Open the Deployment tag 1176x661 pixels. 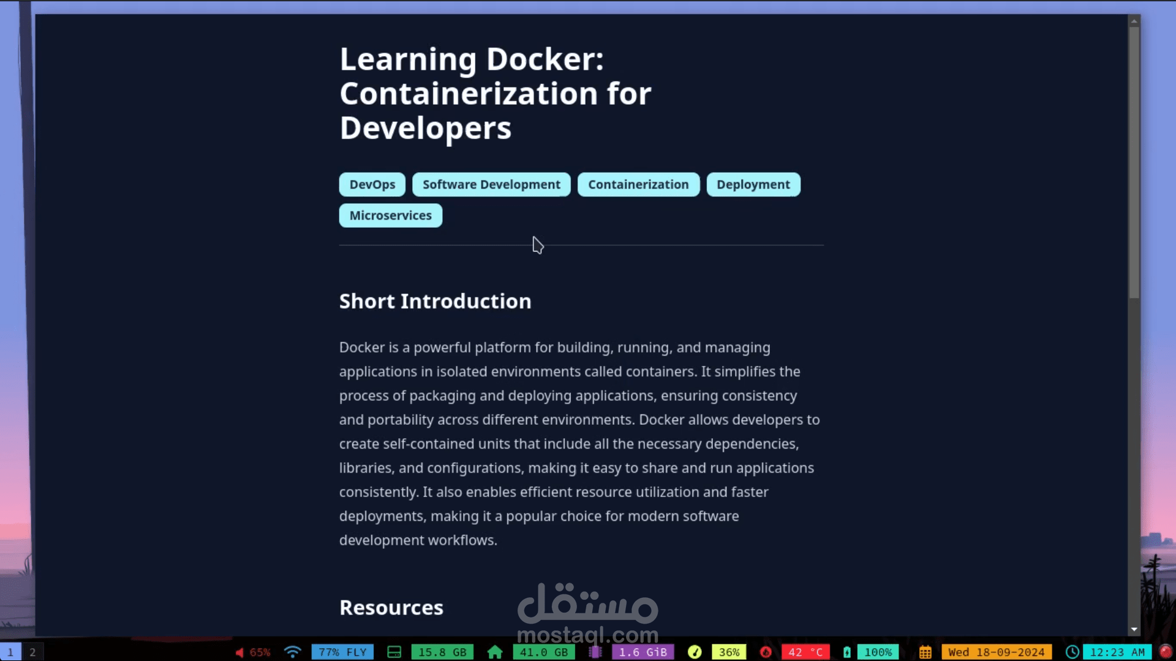pos(753,184)
